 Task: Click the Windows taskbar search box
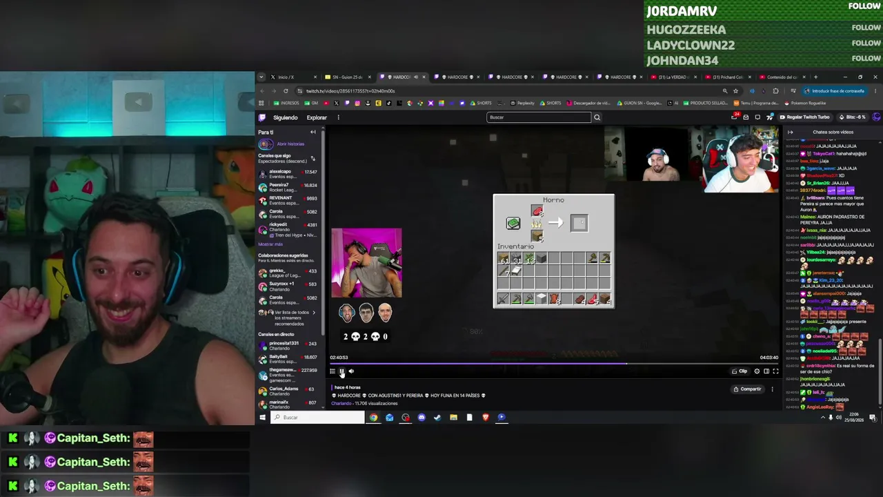click(317, 418)
